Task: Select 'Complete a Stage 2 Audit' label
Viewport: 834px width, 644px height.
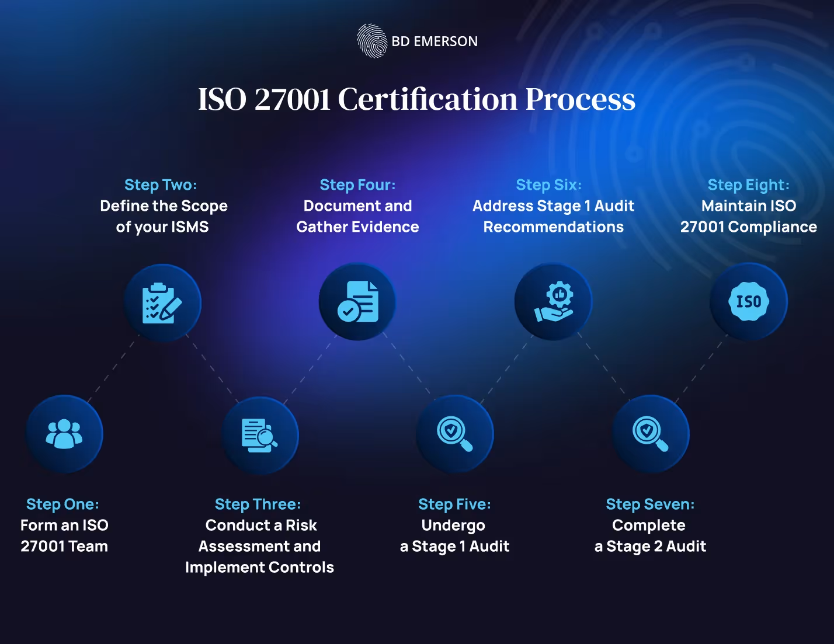Action: pos(649,535)
